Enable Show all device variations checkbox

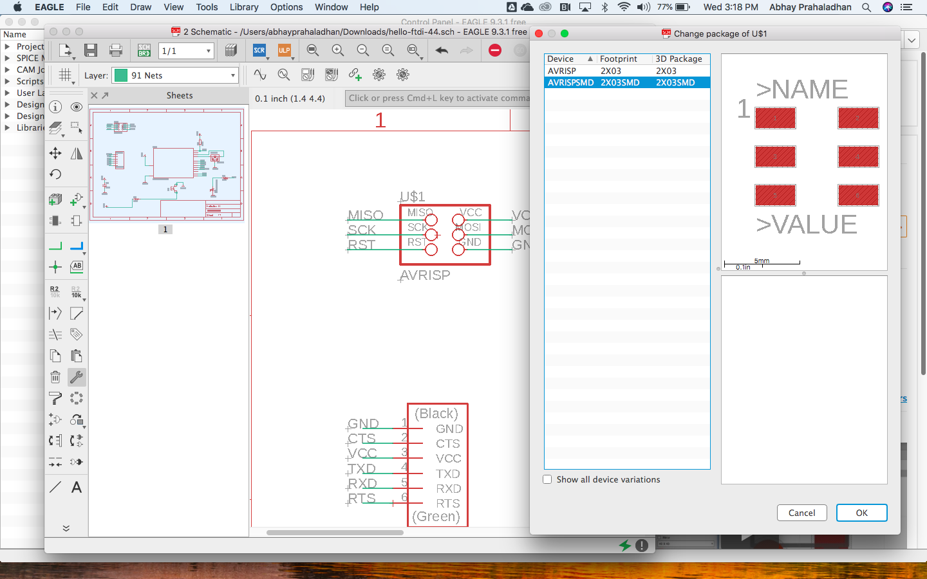tap(548, 479)
